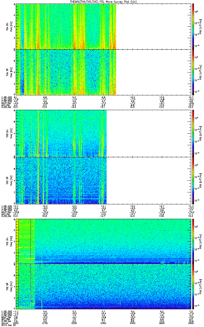Screen dimensions: 204x327
Task: Click THE X_RE_GSE value 5.0
Action: [x=132, y=311]
